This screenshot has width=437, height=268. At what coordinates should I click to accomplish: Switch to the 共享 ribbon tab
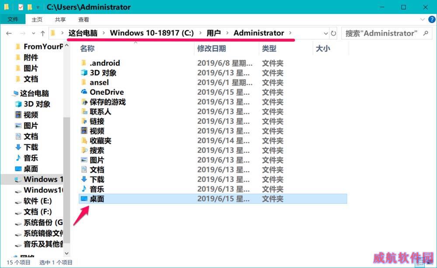pos(60,20)
